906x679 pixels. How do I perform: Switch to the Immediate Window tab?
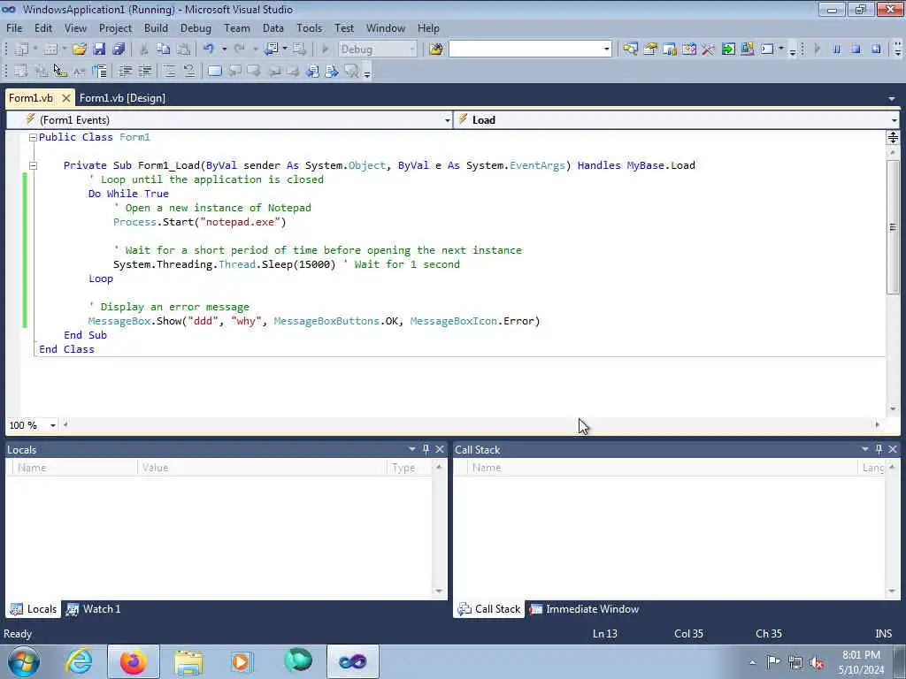pos(585,609)
